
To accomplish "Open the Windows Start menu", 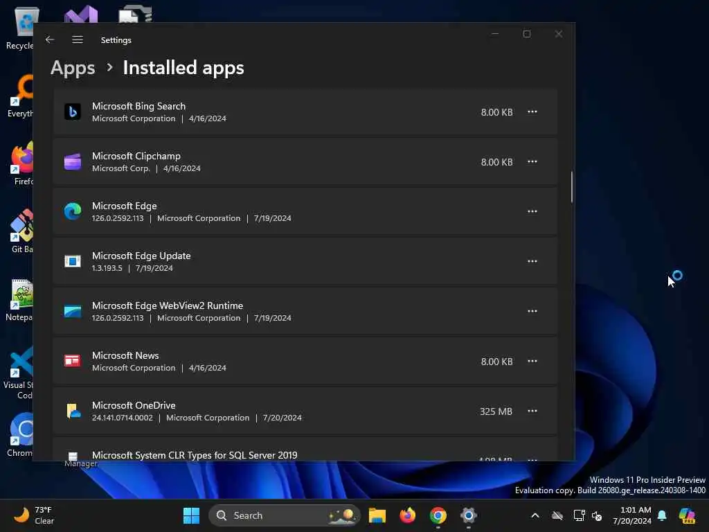I will click(x=191, y=515).
